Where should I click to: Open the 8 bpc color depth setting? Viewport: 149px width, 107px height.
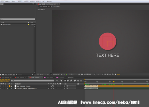[10, 74]
